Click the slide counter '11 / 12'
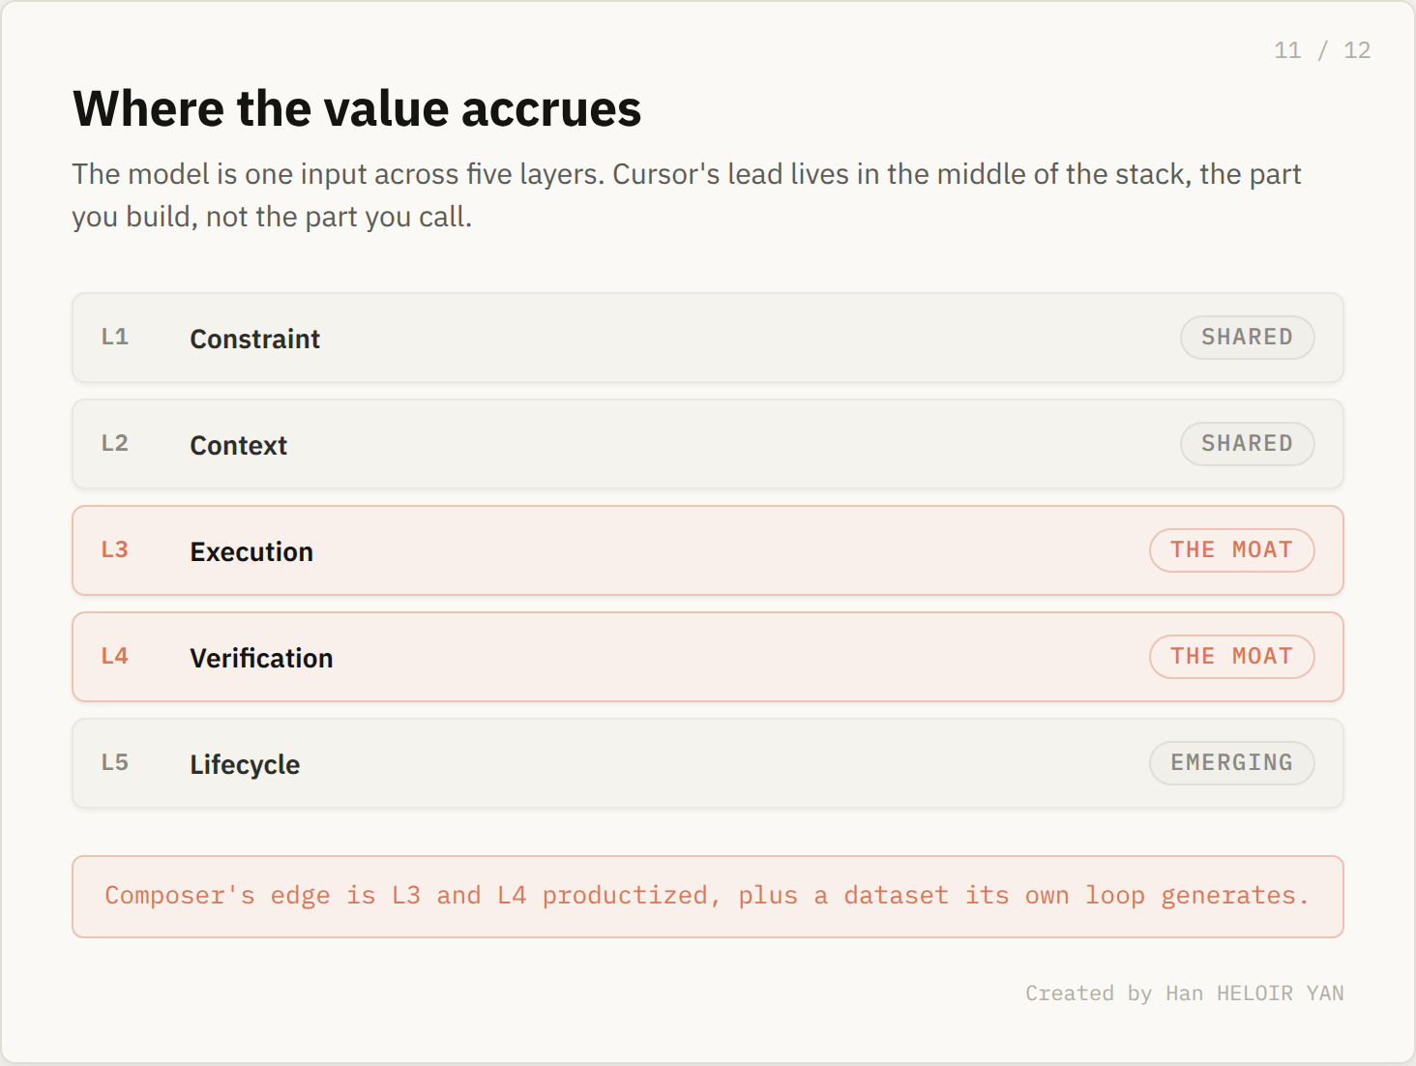The width and height of the screenshot is (1416, 1066). coord(1322,50)
